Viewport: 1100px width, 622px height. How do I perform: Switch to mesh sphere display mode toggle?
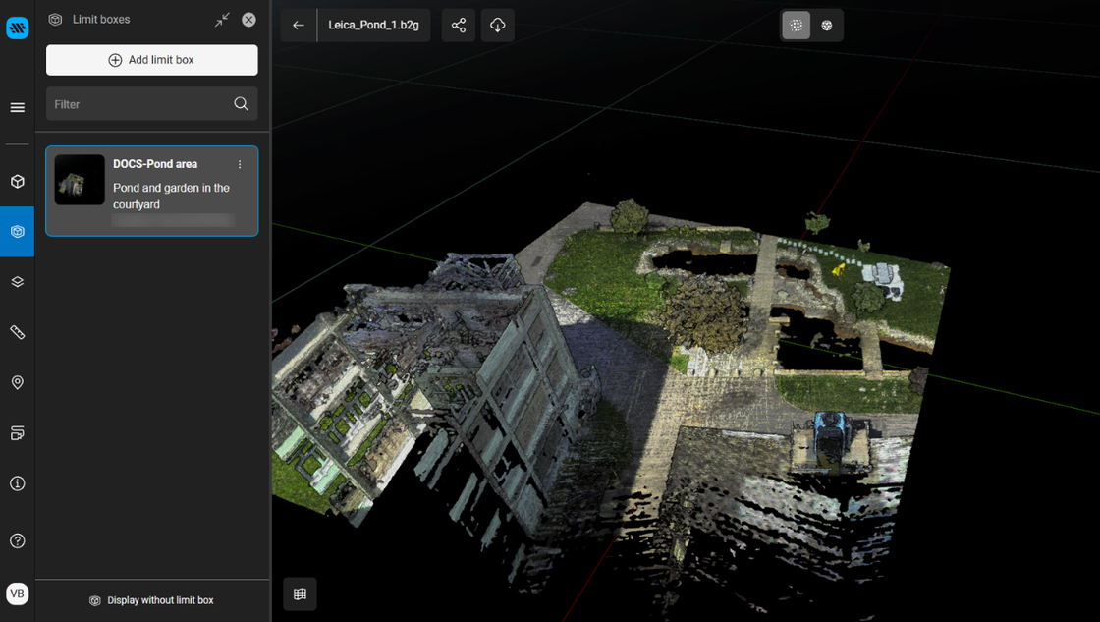827,26
